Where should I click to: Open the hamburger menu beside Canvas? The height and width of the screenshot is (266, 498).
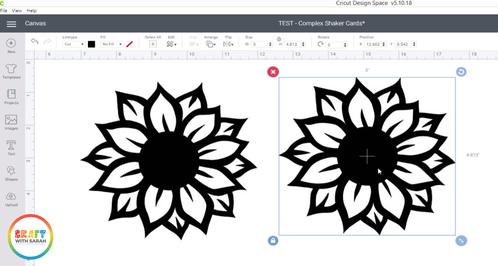[x=11, y=24]
